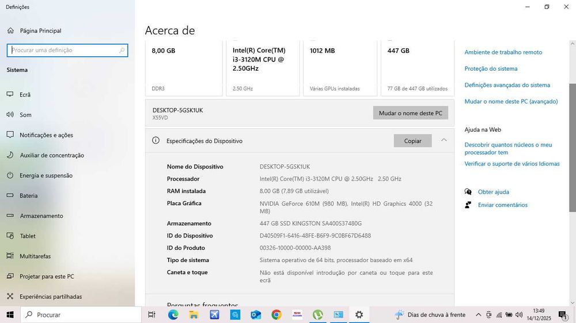Select the RAM value 8,00 GB (7,89 GB utilizável)

click(x=294, y=191)
